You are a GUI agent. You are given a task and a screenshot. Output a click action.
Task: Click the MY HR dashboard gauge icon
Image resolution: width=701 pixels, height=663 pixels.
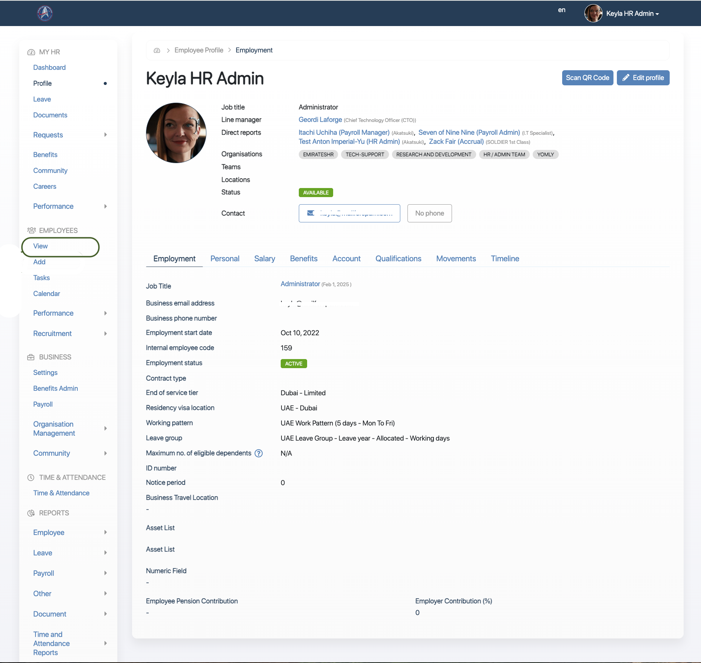click(x=31, y=52)
